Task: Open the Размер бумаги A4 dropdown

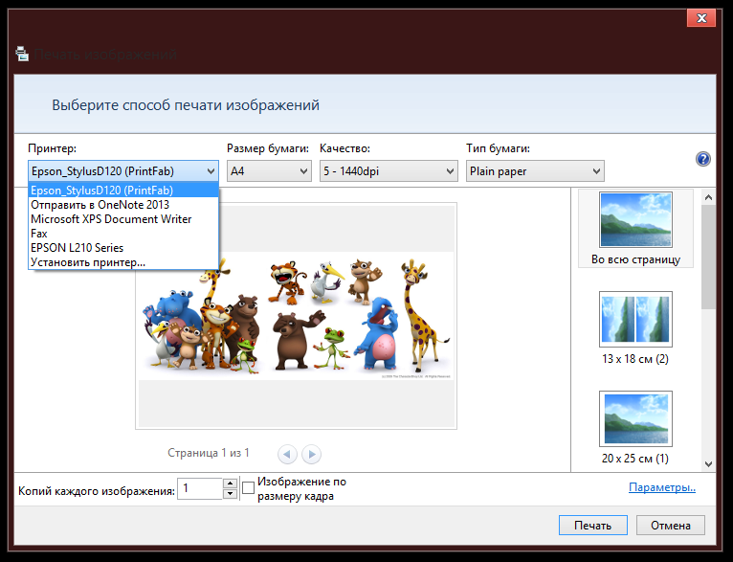Action: 269,171
